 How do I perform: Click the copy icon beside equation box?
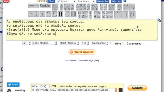[159, 20]
